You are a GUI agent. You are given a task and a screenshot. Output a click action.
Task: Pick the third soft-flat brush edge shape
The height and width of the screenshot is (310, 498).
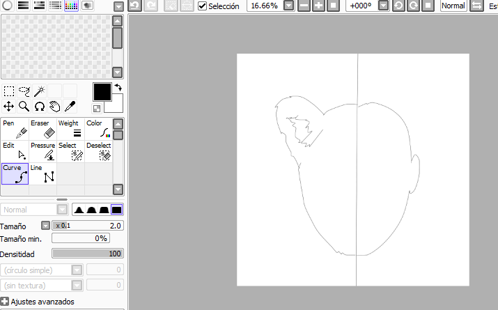104,210
